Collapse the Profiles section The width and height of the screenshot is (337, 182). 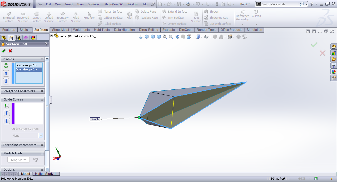42,59
